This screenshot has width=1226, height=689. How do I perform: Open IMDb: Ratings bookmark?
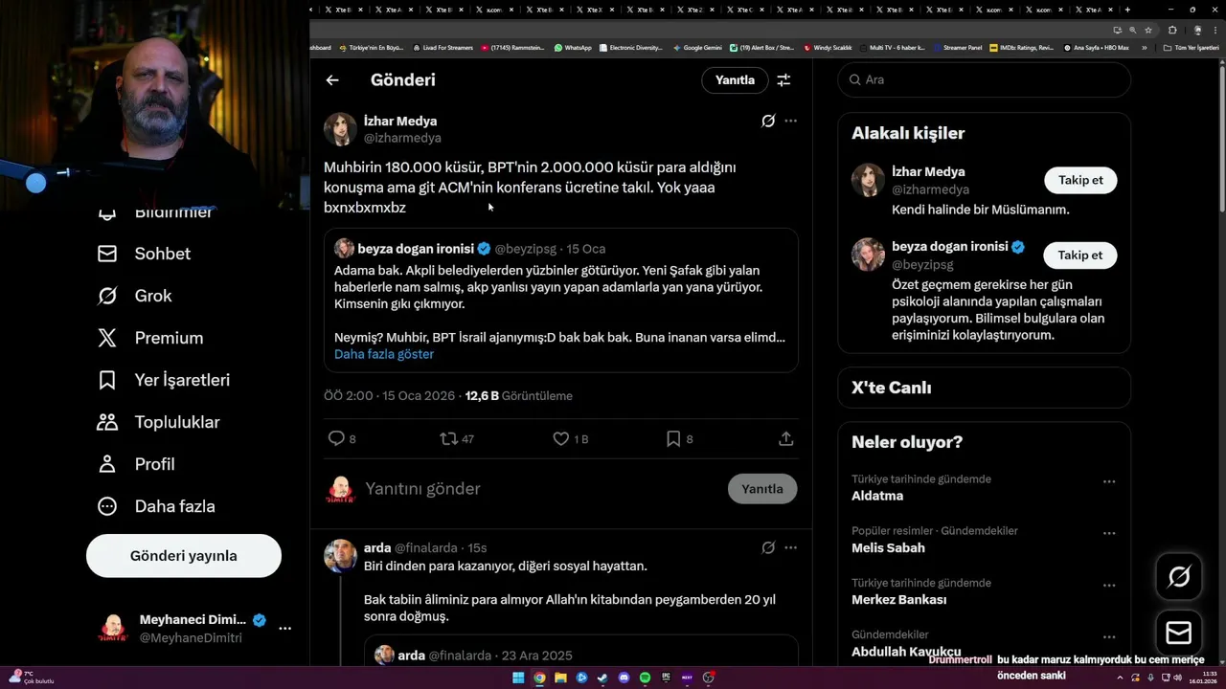click(x=1021, y=47)
